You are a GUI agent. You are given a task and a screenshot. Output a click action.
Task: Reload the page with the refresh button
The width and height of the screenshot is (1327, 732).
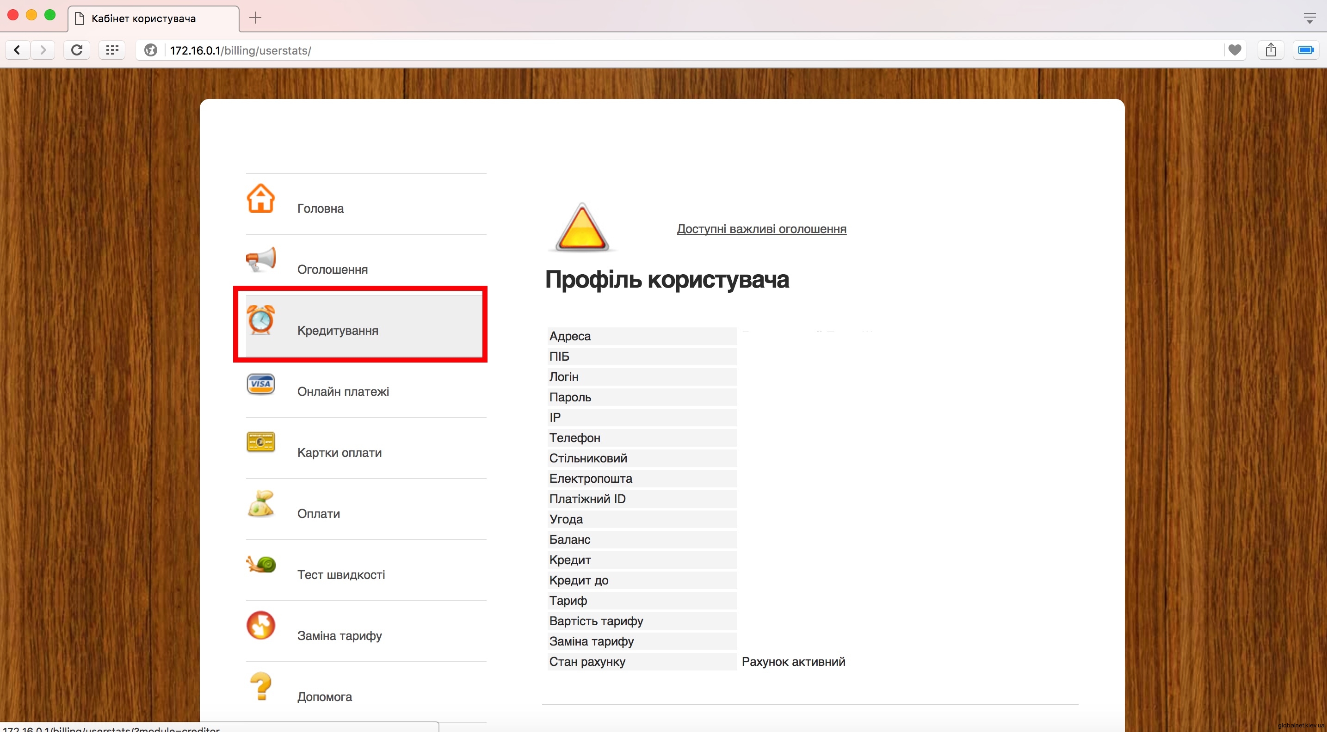tap(76, 49)
